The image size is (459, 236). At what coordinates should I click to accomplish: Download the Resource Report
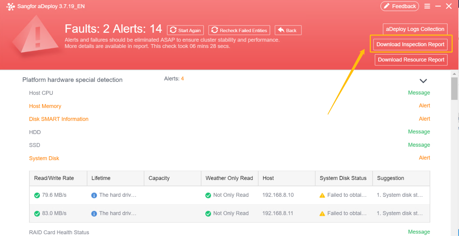click(x=411, y=60)
